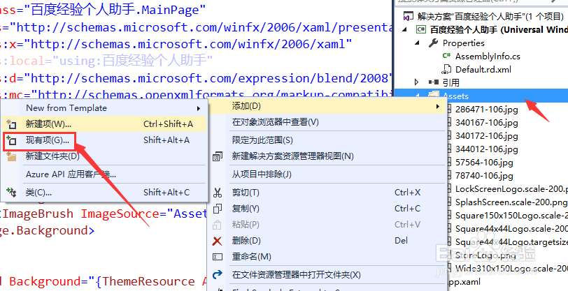Click 复制(Y) in the context menu
Image resolution: width=568 pixels, height=291 pixels.
coord(327,209)
